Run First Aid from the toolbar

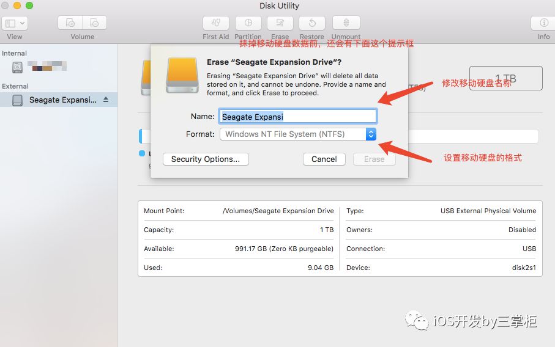(216, 23)
